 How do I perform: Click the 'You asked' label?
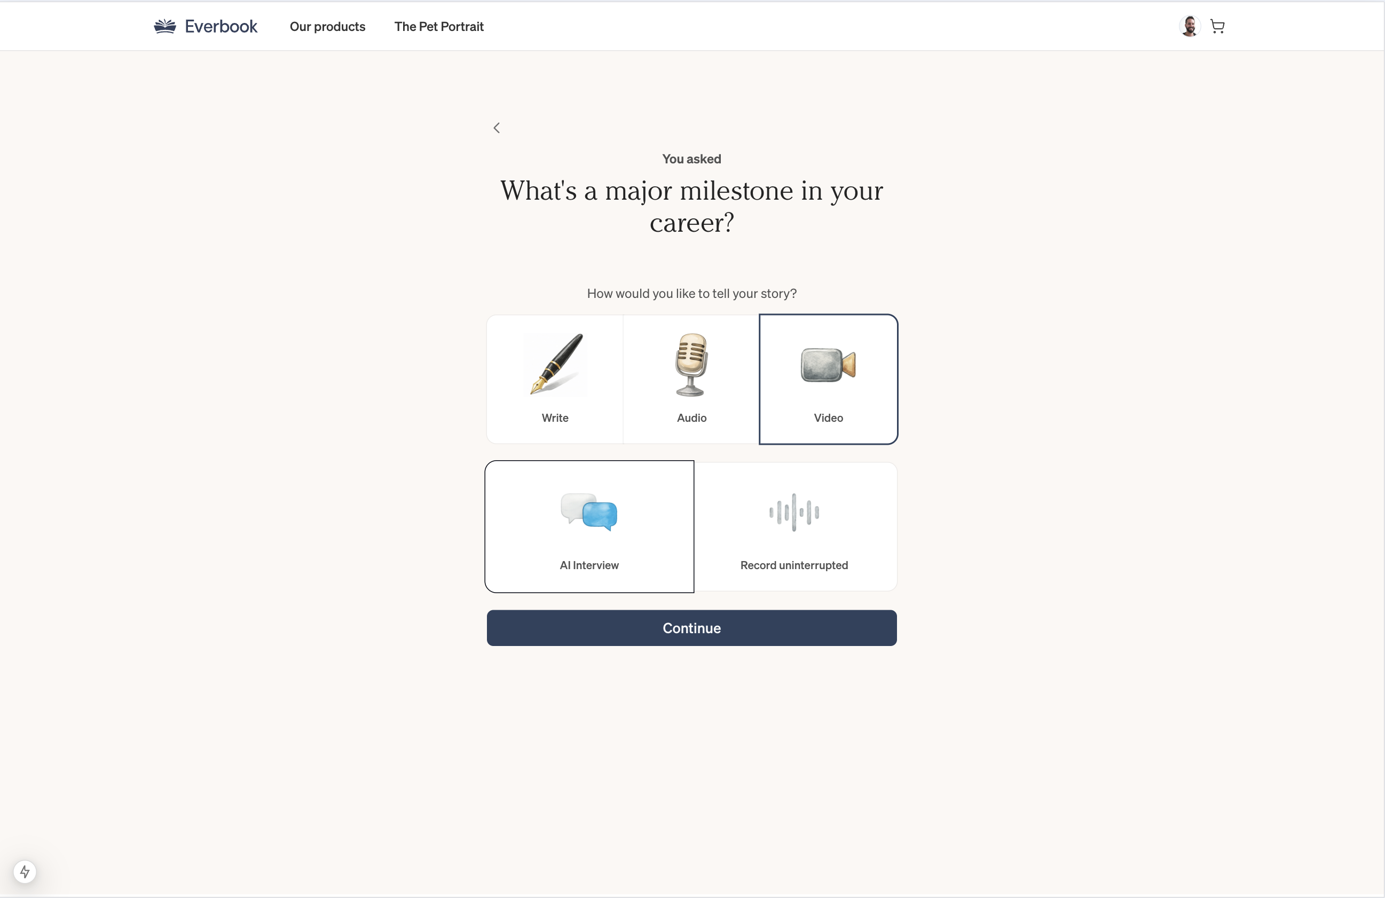coord(692,159)
